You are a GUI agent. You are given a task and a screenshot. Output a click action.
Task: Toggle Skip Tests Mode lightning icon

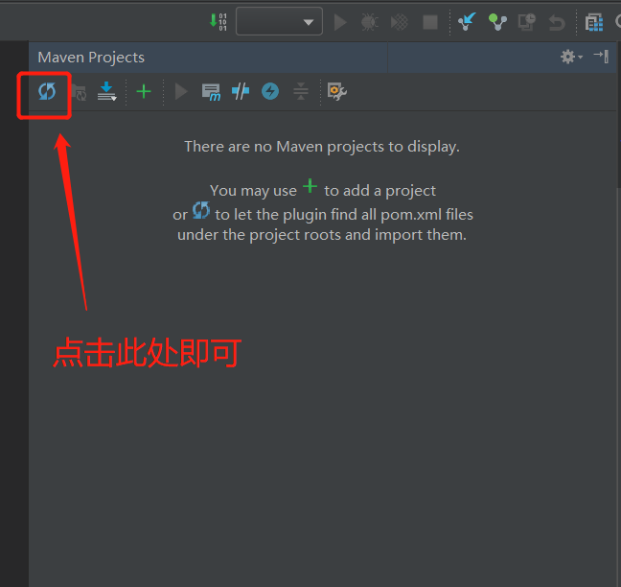point(270,91)
